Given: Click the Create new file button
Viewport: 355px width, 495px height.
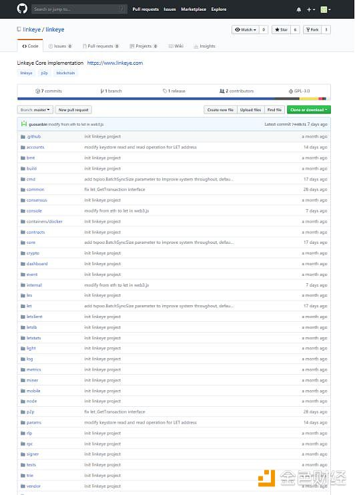Looking at the screenshot, I should tap(220, 110).
